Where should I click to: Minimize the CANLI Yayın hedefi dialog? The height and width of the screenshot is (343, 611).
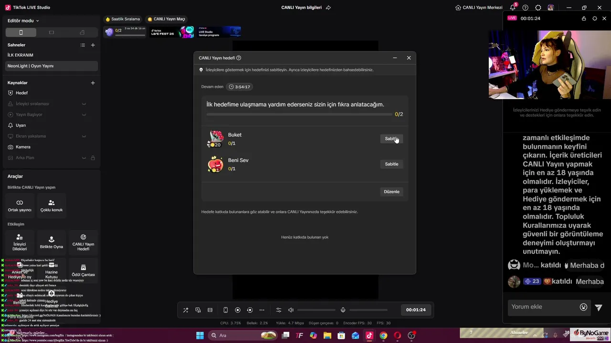coord(395,58)
